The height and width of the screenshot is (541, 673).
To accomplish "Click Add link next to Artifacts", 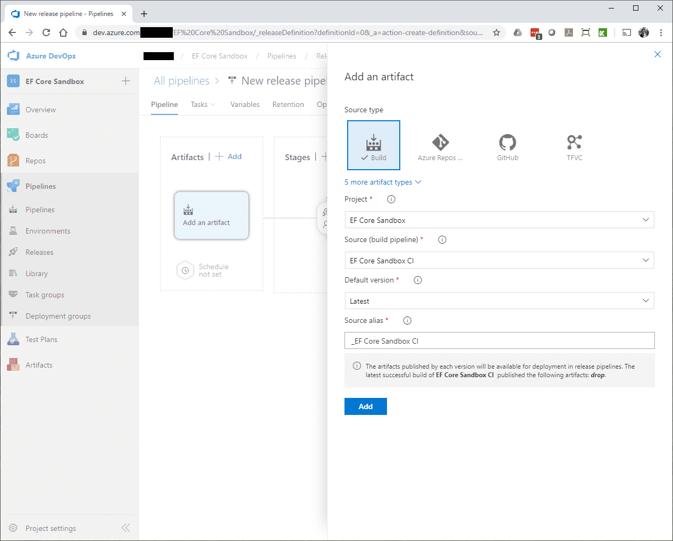I will pos(229,156).
